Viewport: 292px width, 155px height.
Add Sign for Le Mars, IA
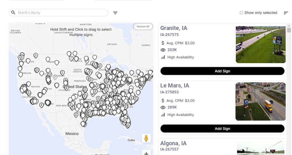coord(222,128)
